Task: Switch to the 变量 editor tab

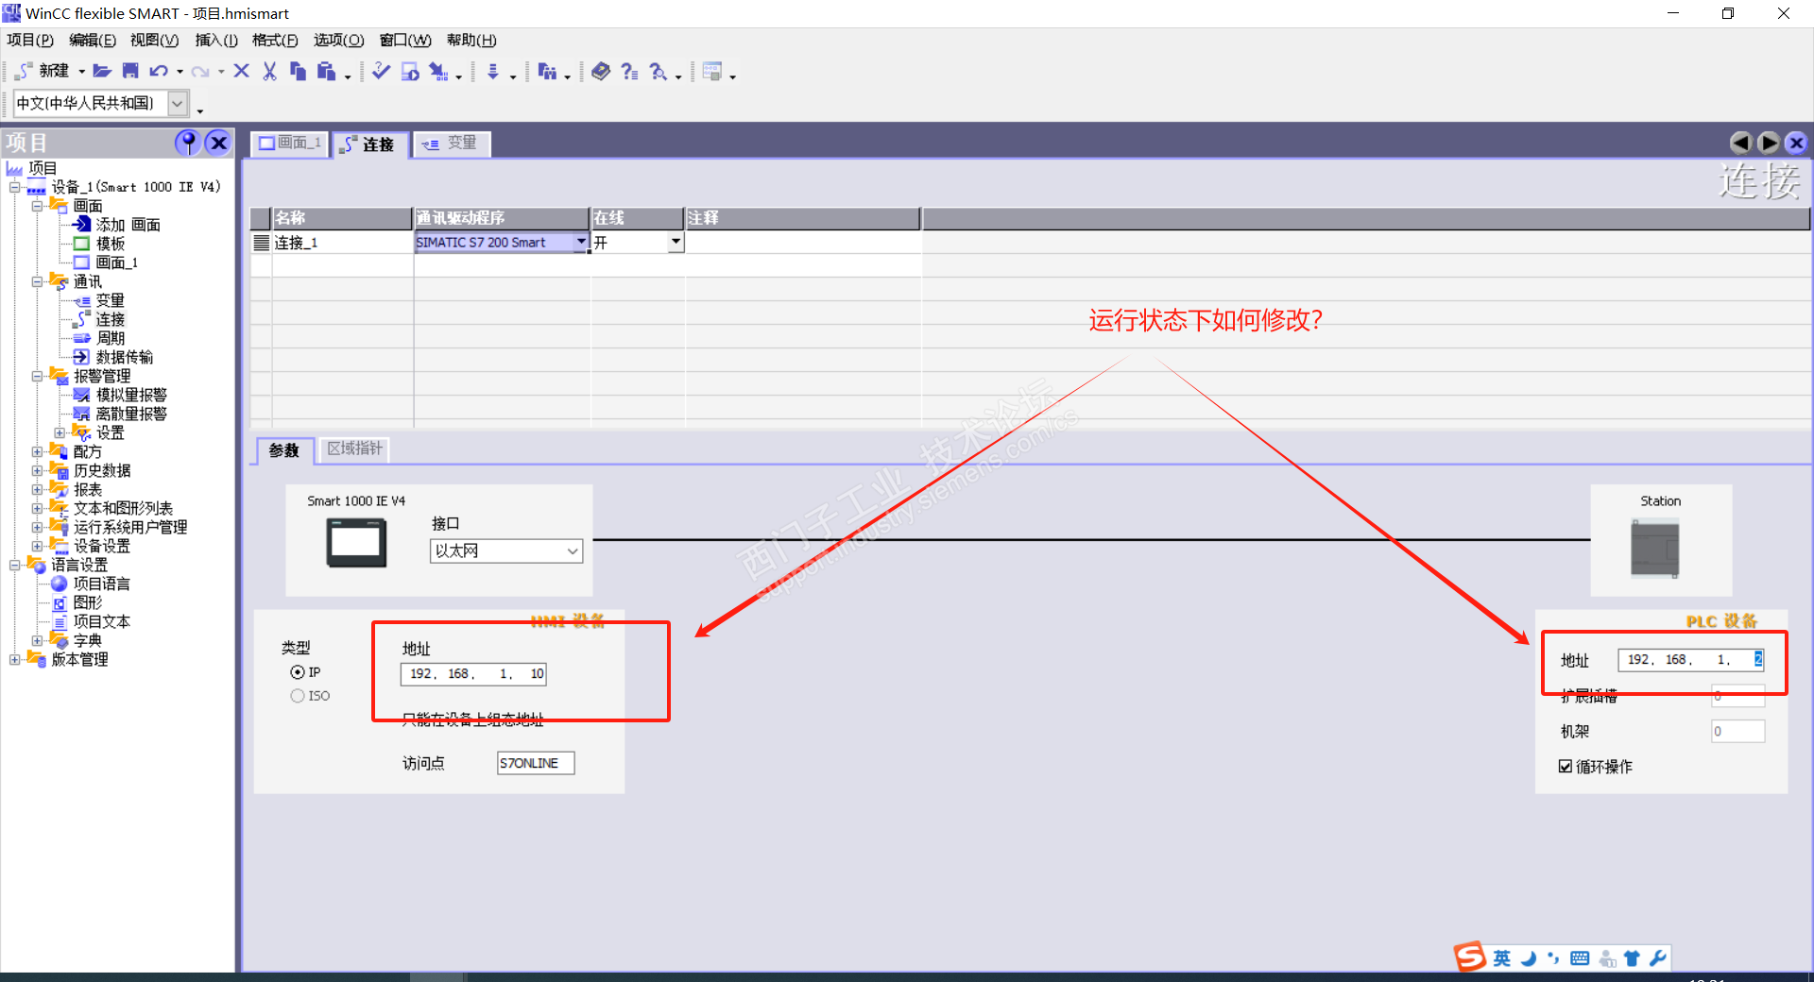Action: pyautogui.click(x=451, y=144)
